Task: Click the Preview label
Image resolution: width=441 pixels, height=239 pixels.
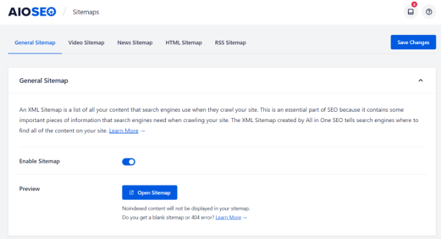Action: tap(30, 189)
